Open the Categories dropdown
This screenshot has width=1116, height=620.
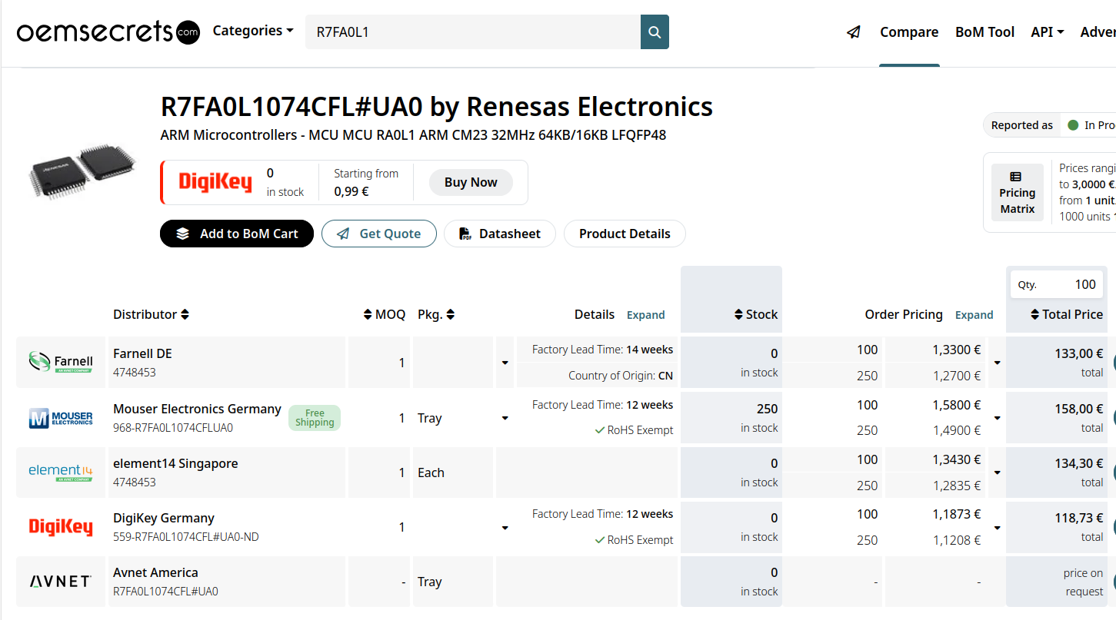pos(253,31)
